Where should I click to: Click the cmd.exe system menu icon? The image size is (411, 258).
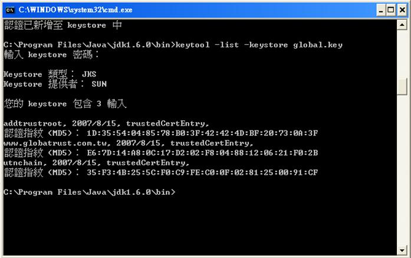coord(9,10)
